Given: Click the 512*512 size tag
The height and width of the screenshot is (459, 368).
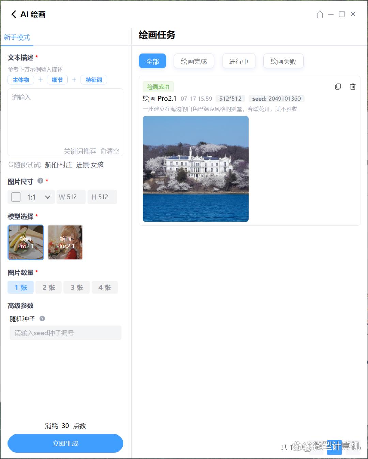Looking at the screenshot, I should [230, 99].
